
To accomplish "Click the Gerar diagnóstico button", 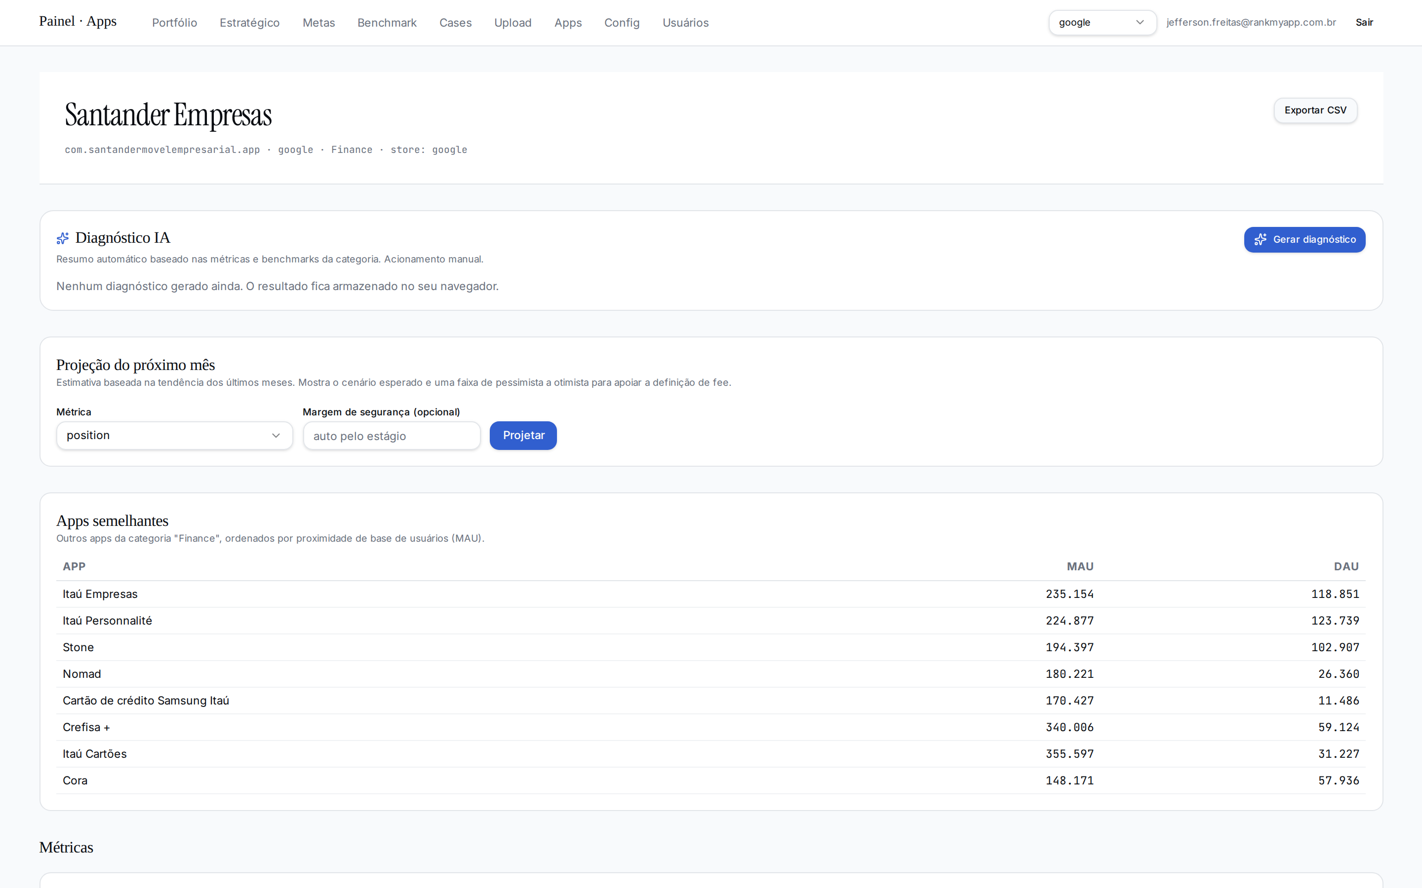I will point(1304,240).
